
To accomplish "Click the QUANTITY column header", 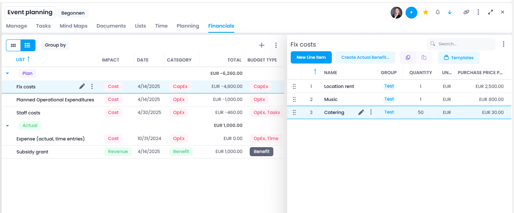I will tap(421, 73).
